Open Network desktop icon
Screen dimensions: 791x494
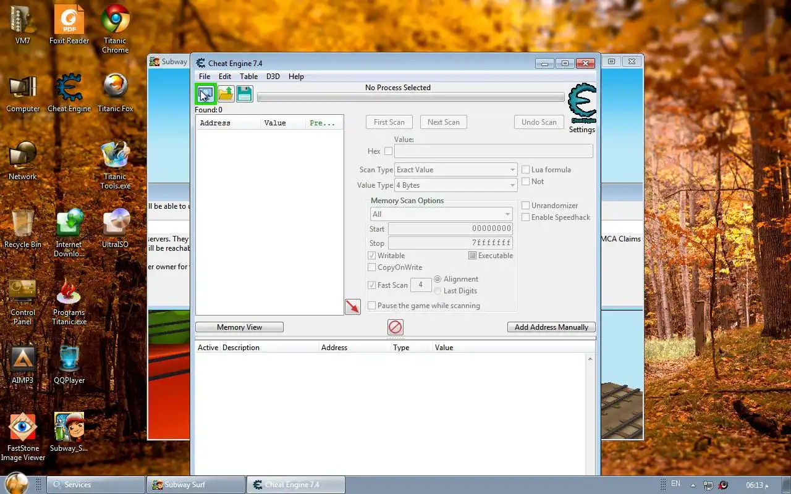(23, 161)
